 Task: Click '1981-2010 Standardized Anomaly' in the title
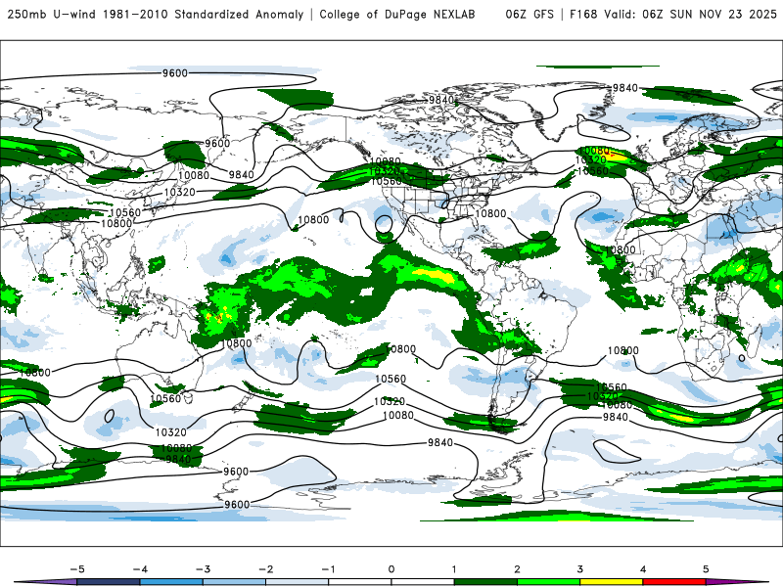pyautogui.click(x=203, y=15)
